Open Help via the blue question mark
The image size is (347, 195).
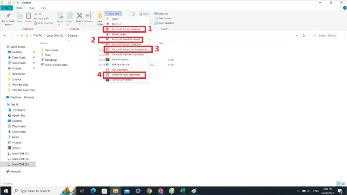coord(345,8)
